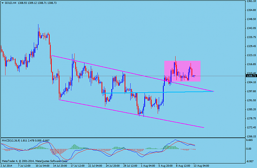Click the MACD(12,26,9) indicator label
This screenshot has height=168, width=257.
coord(11,141)
